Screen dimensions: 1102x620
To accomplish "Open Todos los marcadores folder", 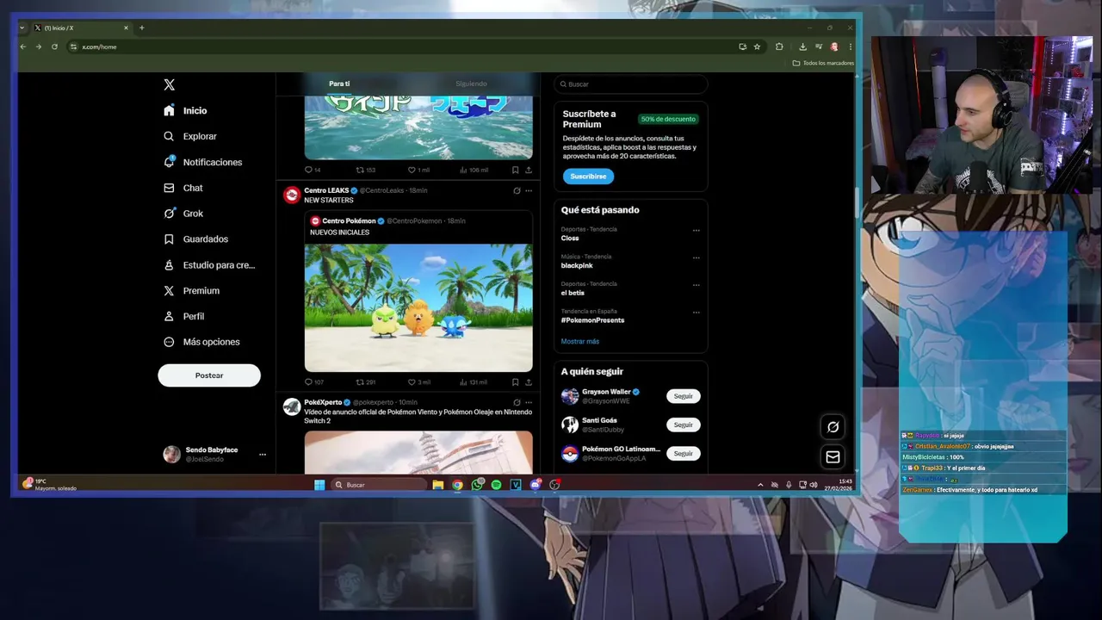I will 823,63.
